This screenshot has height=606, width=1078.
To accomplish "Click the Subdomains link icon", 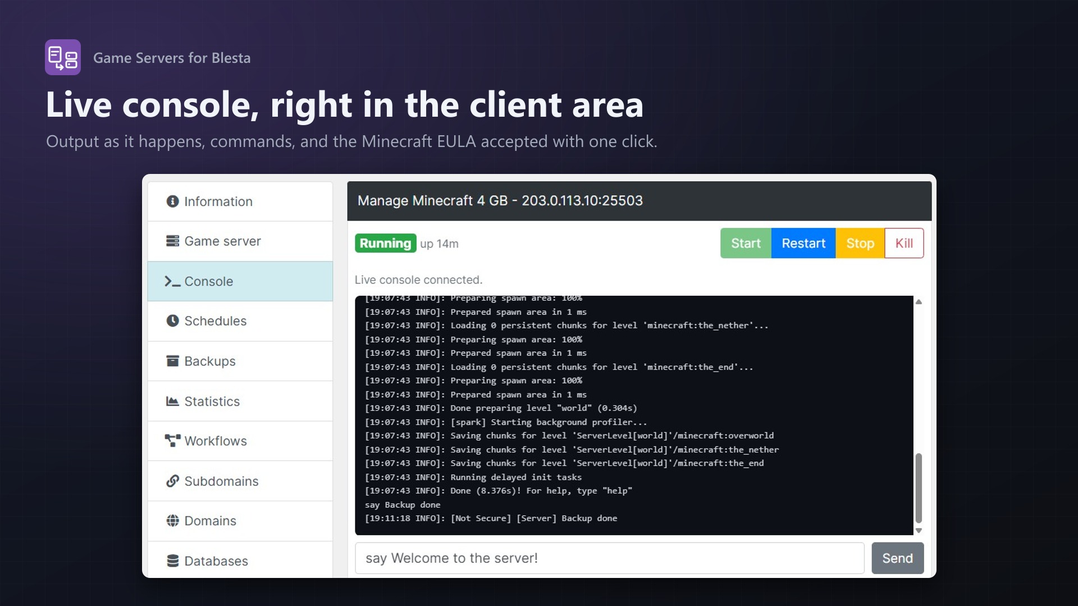I will coord(172,481).
